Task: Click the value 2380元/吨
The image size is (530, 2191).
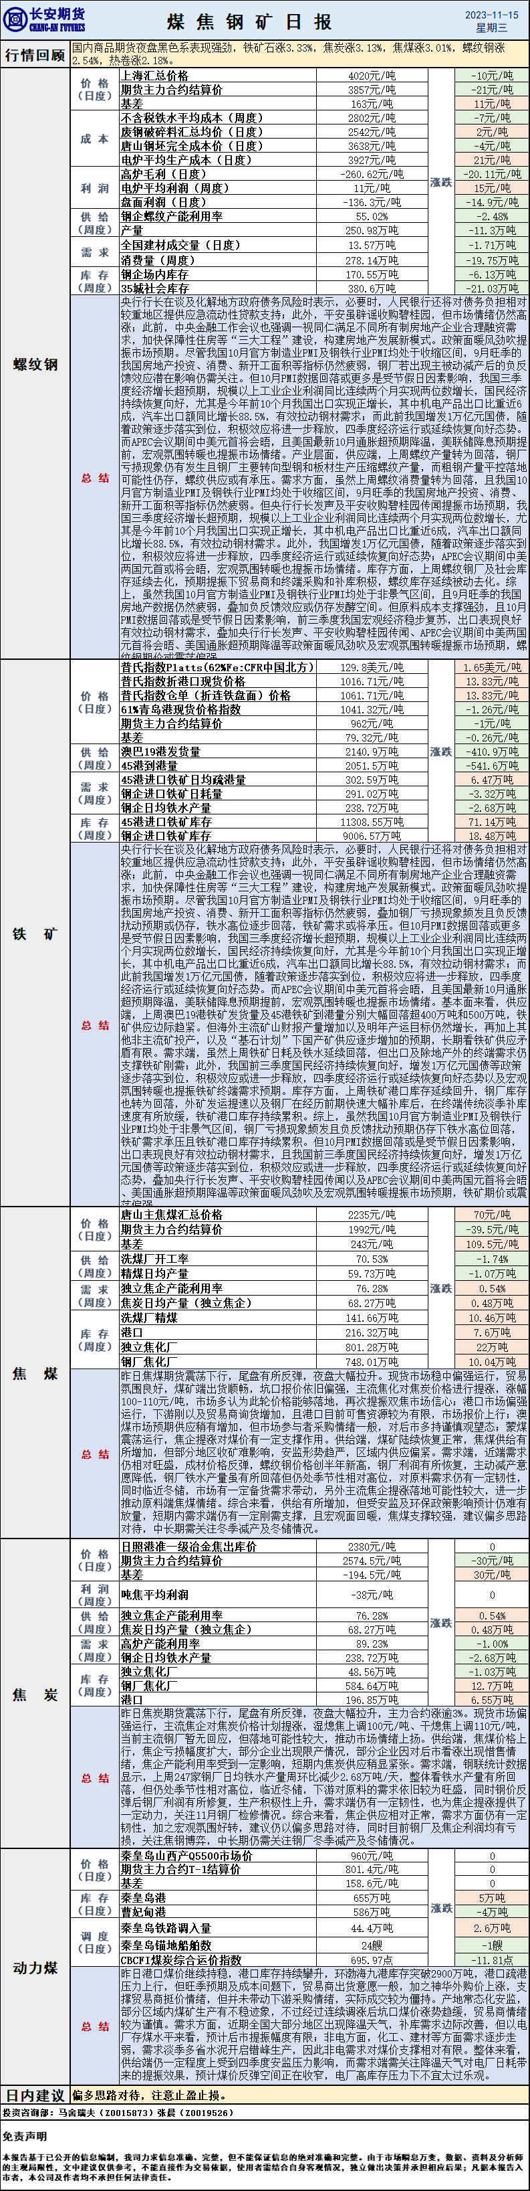Action: tap(372, 1547)
